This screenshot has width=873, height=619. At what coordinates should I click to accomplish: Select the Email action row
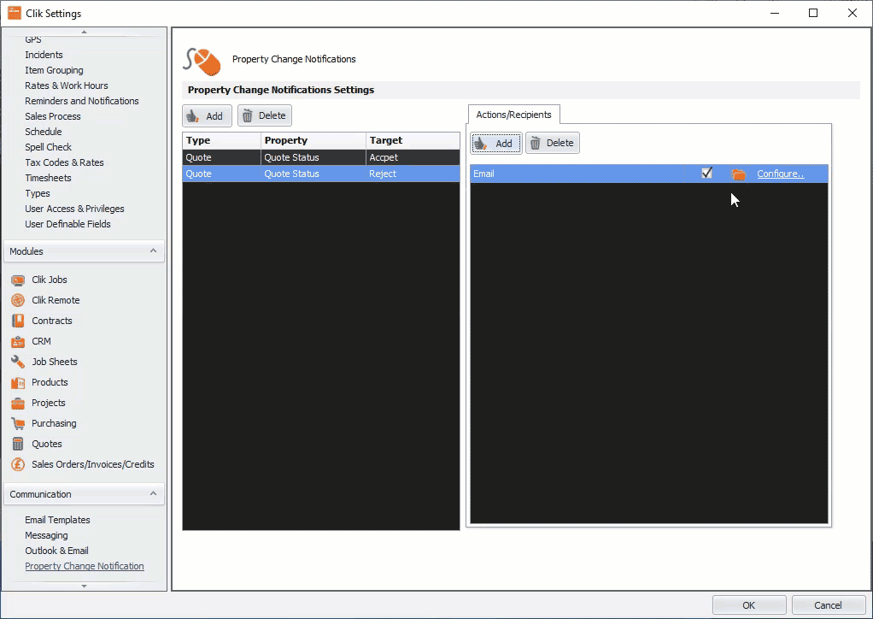tap(649, 174)
